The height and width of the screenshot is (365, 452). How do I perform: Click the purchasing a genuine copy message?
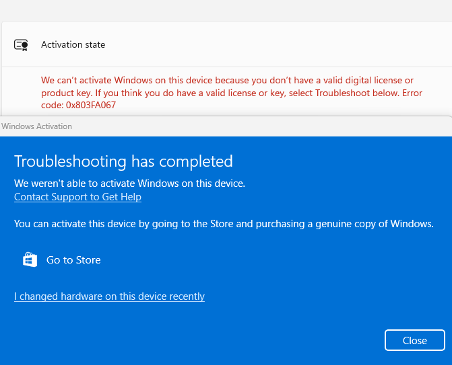tap(224, 224)
